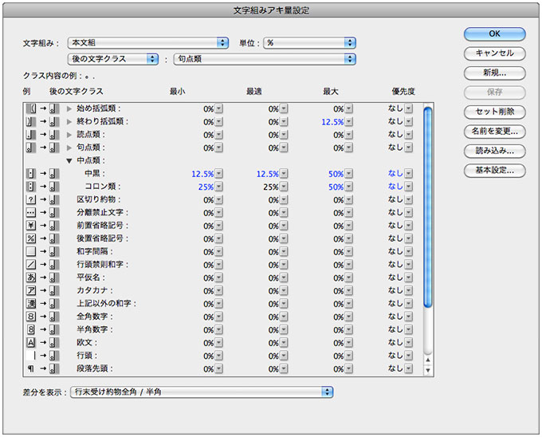The image size is (542, 437).
Task: Click the slash icon for 行頭禁則和字
Action: point(31,265)
